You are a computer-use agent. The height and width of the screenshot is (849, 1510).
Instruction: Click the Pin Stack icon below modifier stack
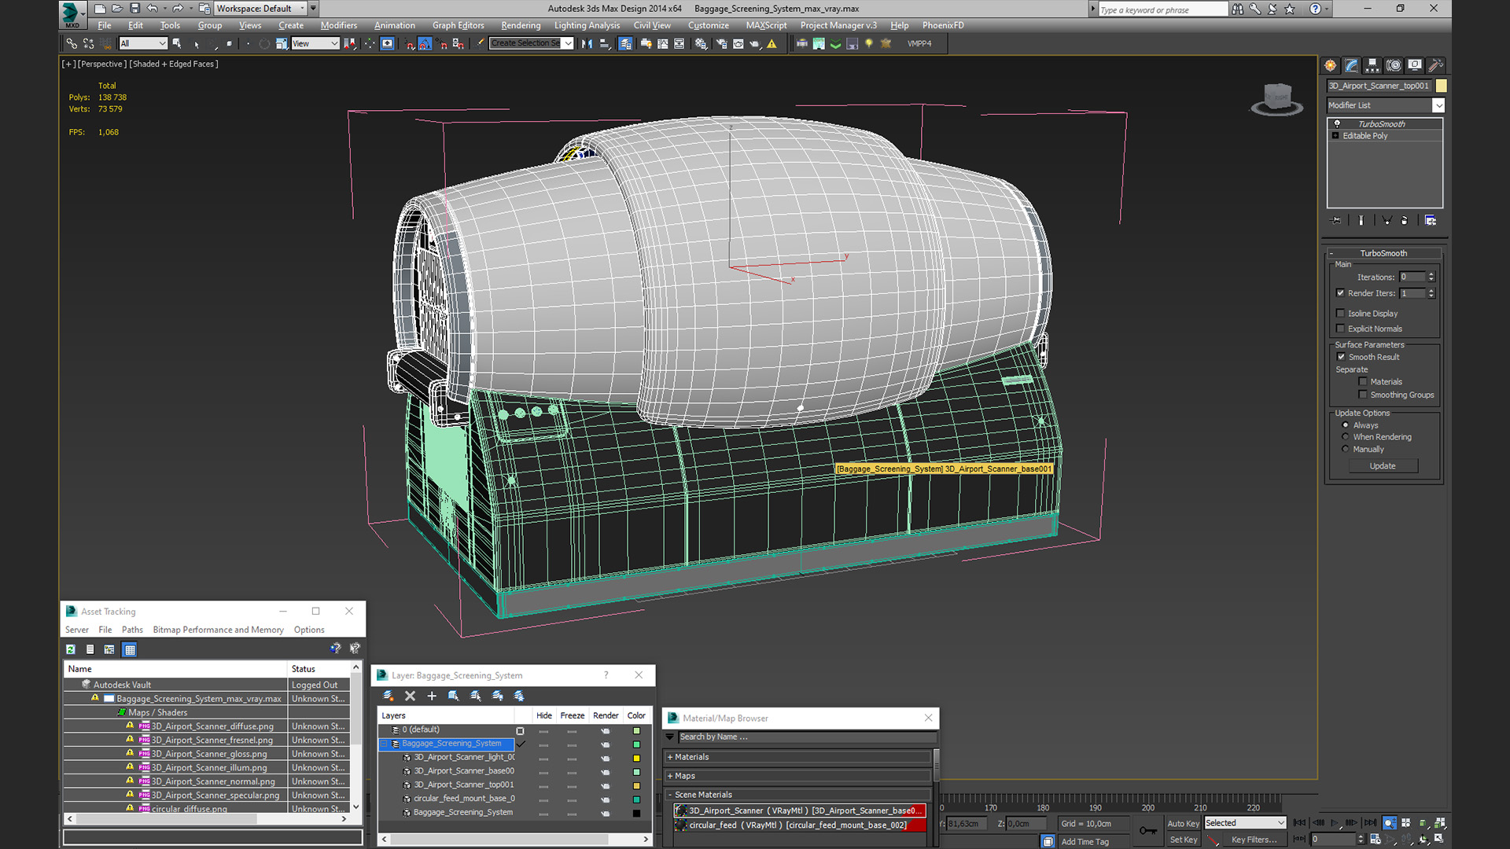[1335, 221]
